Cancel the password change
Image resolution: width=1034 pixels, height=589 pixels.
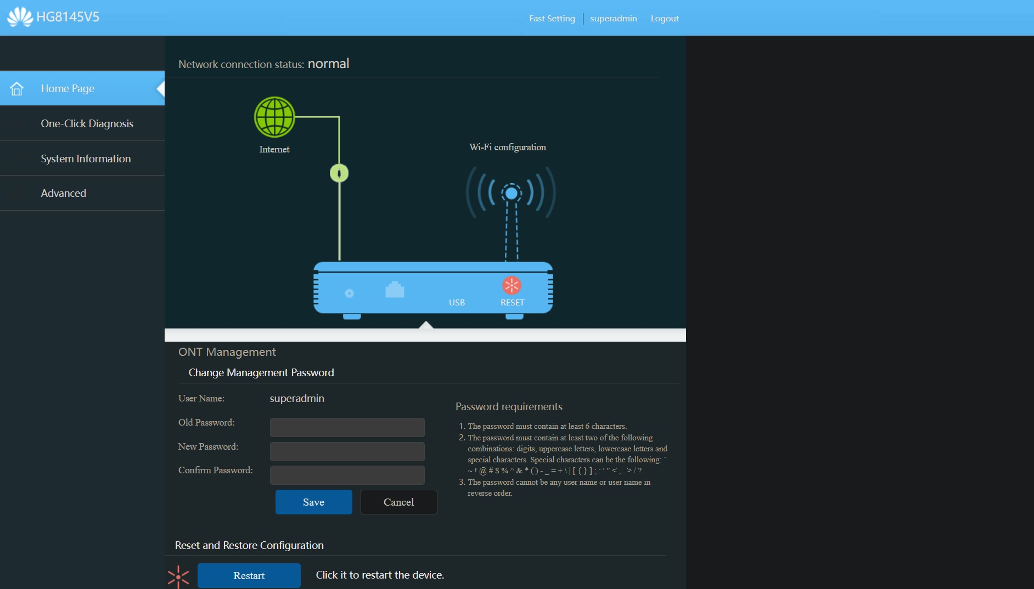tap(398, 502)
